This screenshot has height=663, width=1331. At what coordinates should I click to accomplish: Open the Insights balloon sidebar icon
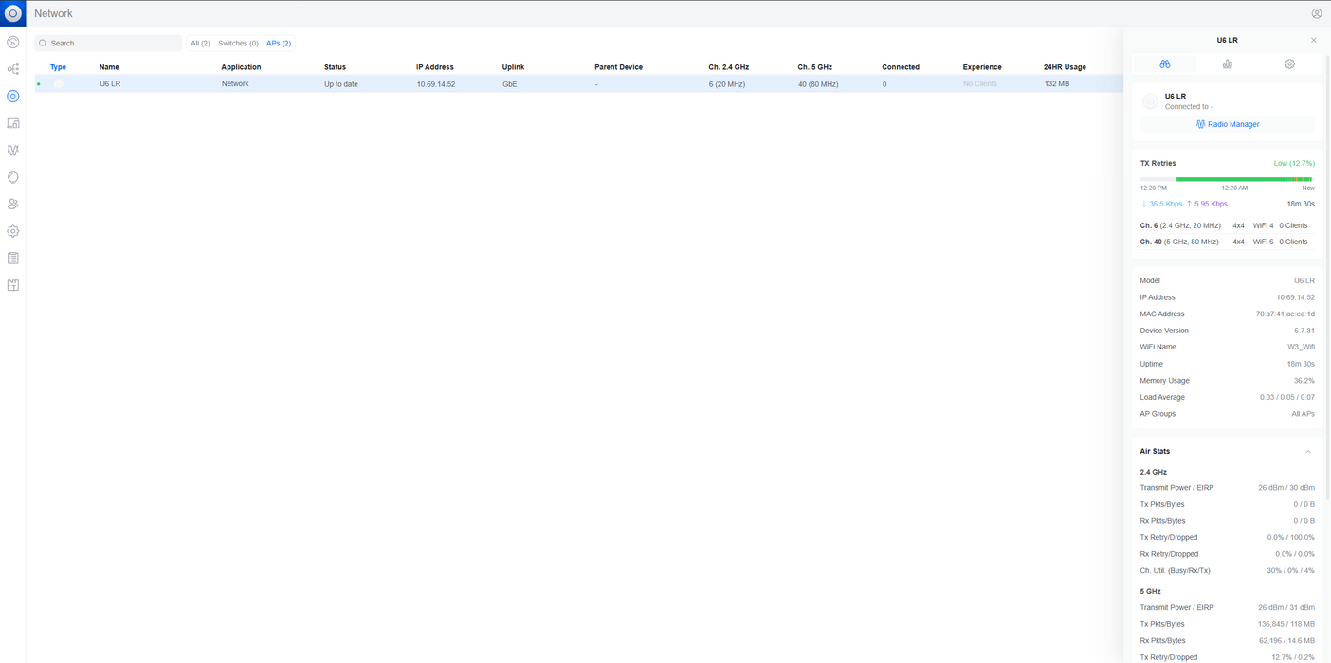13,177
